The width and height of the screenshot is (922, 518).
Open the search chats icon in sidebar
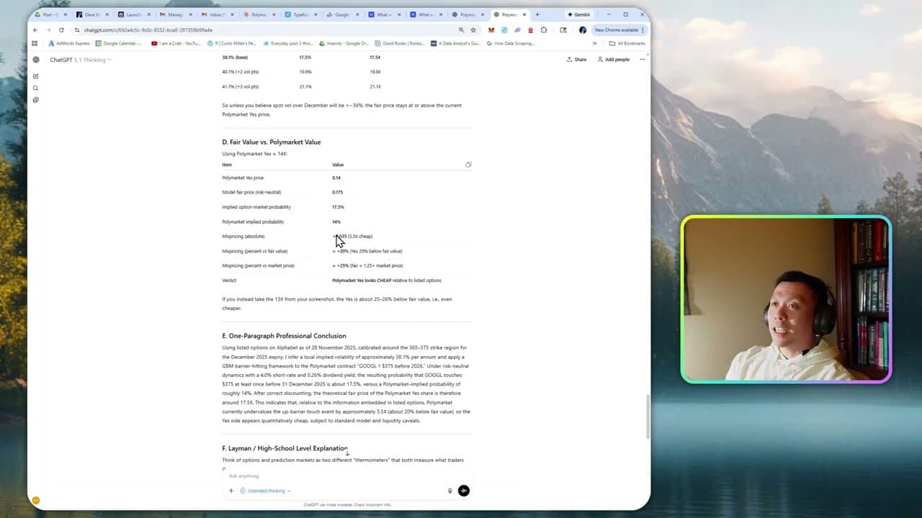pos(36,88)
